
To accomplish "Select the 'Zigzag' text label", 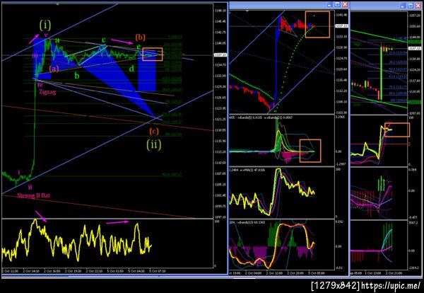I will 47,92.
